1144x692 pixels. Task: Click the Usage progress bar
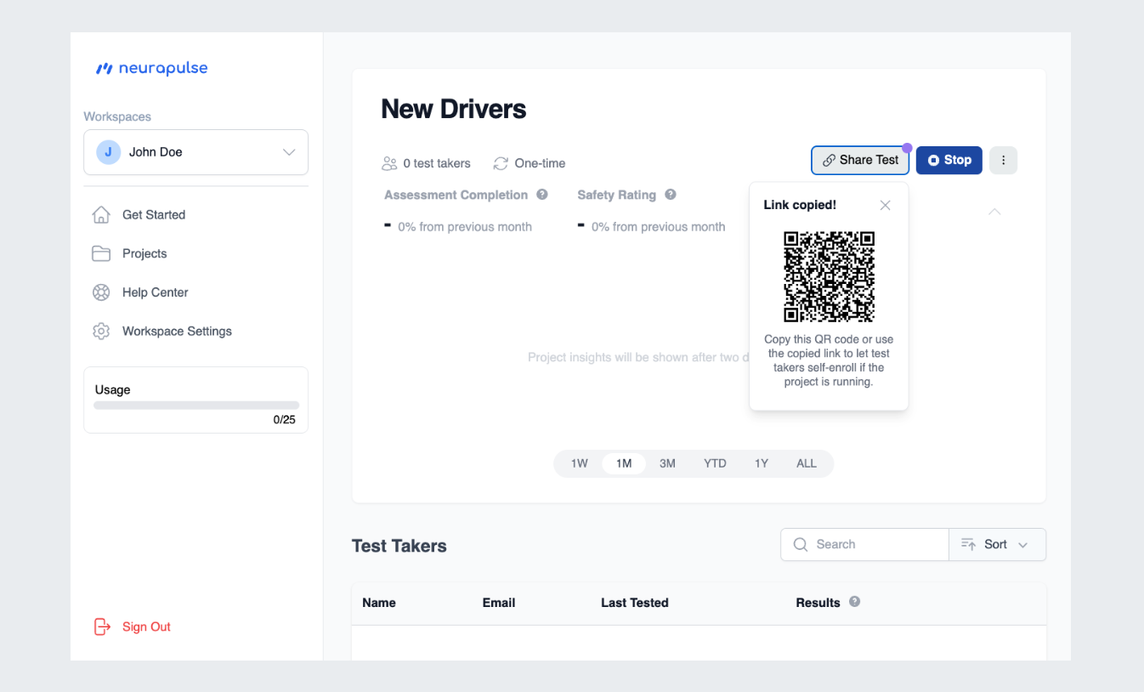click(196, 406)
